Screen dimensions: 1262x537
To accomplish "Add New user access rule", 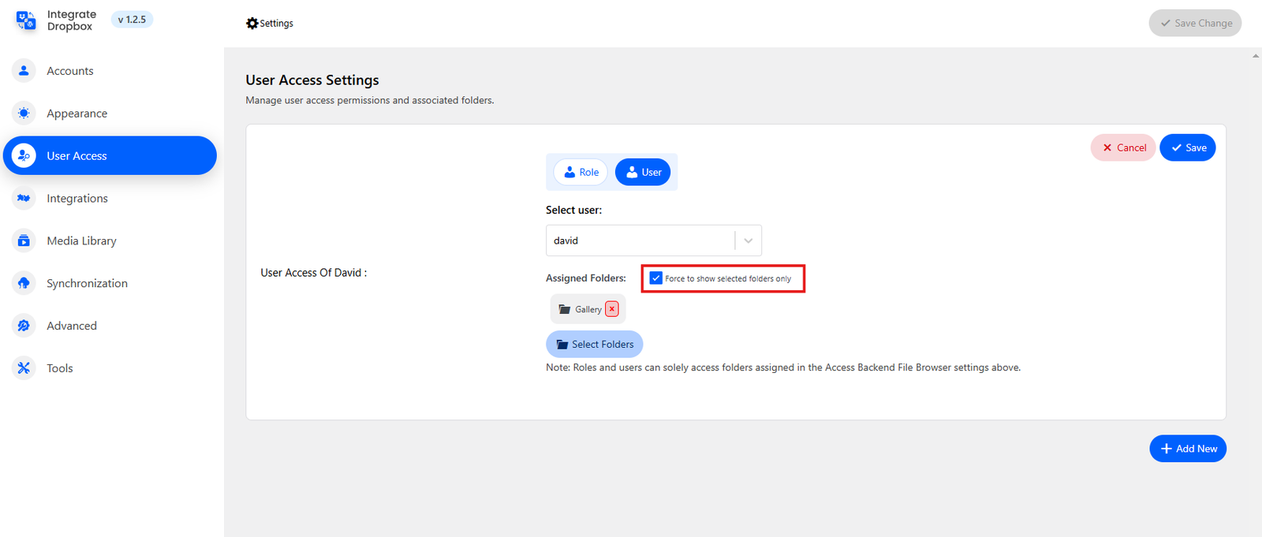I will [1188, 449].
